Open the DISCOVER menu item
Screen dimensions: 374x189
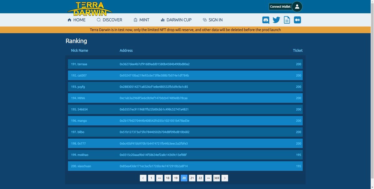[x=109, y=20]
